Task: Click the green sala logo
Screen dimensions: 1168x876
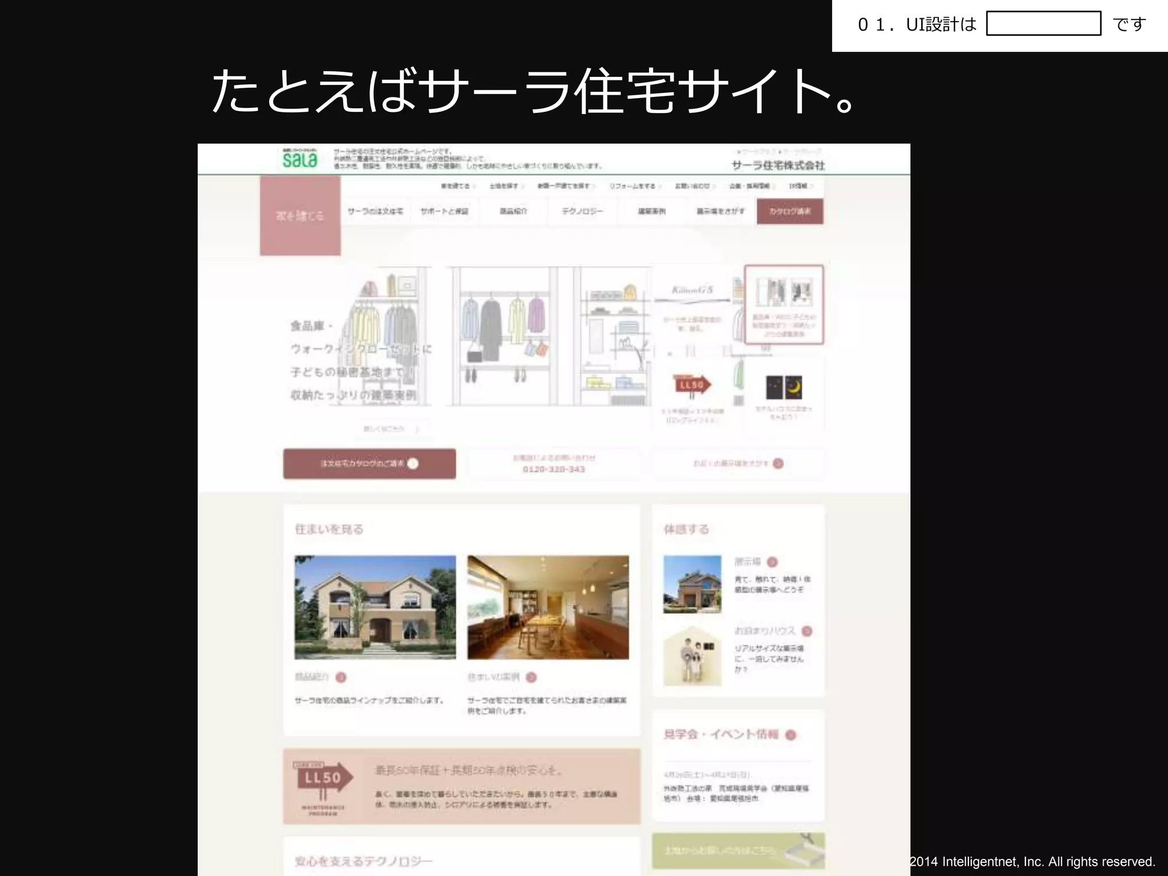Action: [300, 158]
